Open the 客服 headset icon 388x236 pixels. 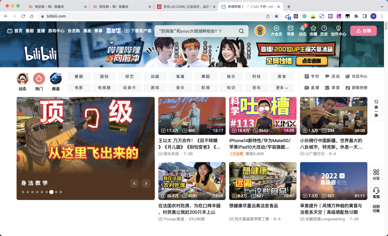point(376,193)
